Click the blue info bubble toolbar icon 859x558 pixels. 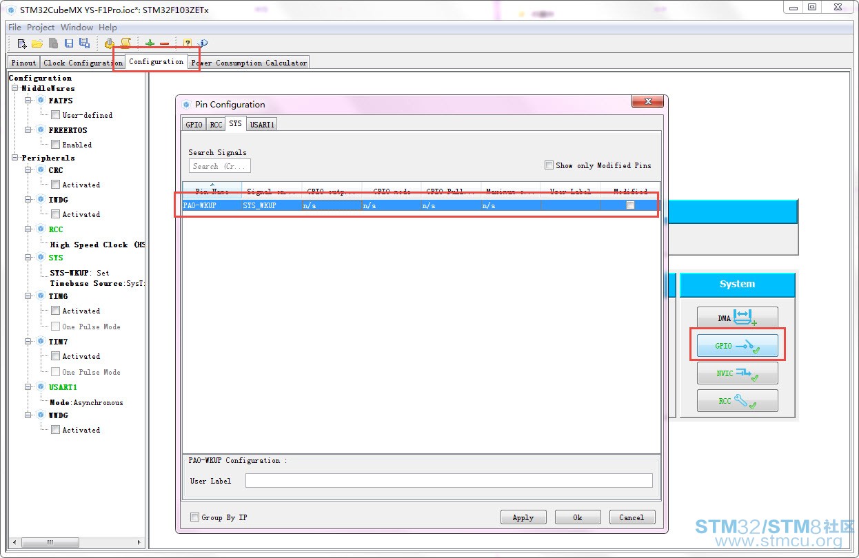coord(201,43)
